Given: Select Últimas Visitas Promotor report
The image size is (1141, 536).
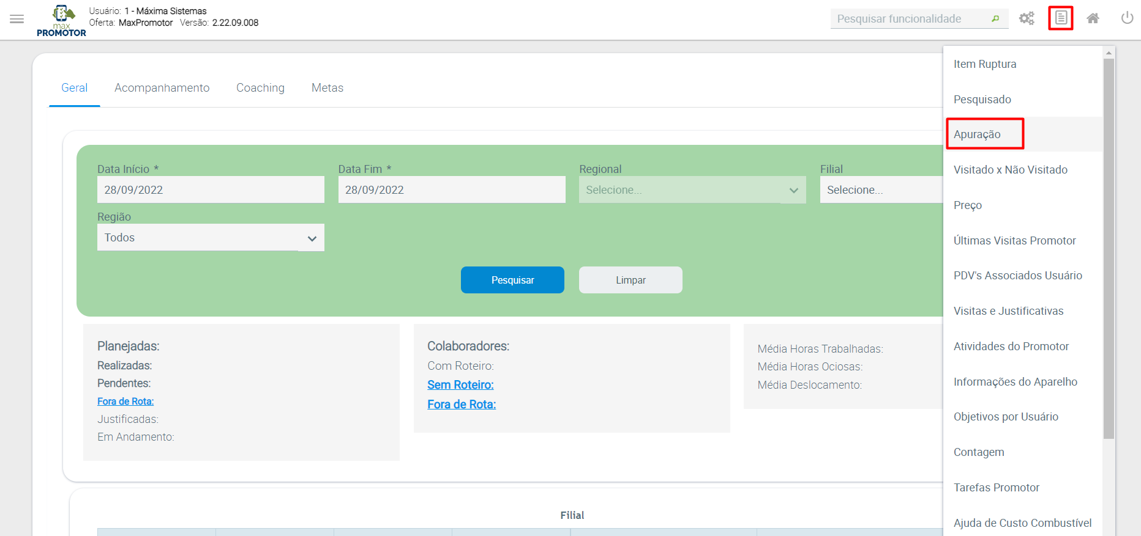Looking at the screenshot, I should coord(1023,240).
